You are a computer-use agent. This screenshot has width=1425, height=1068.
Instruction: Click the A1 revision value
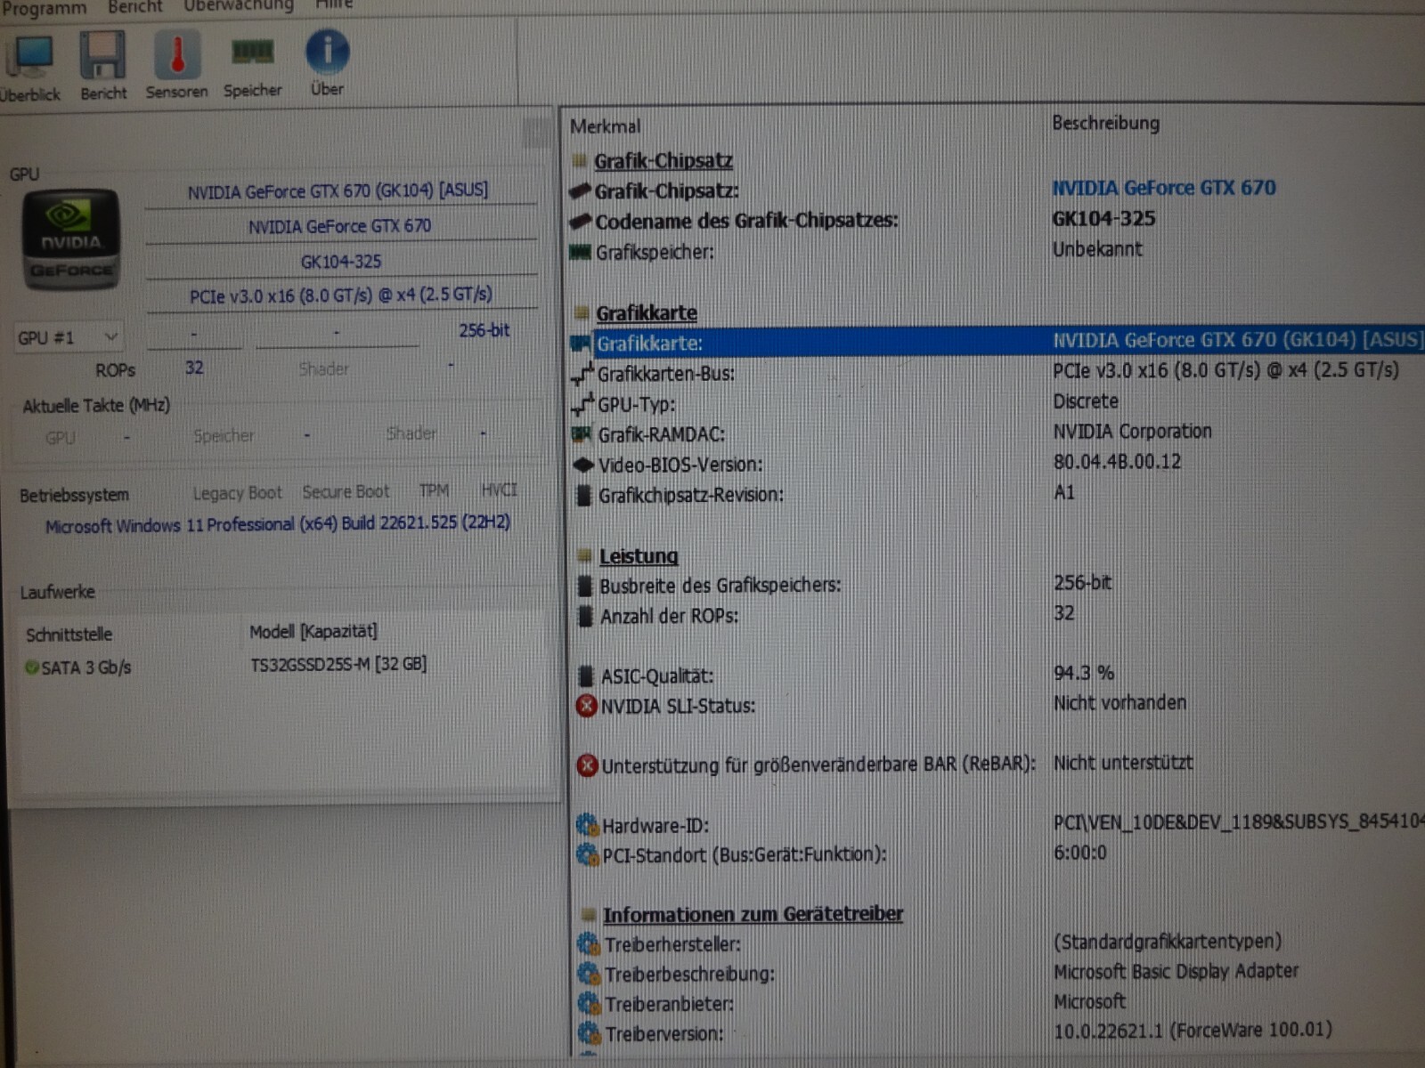click(1064, 492)
